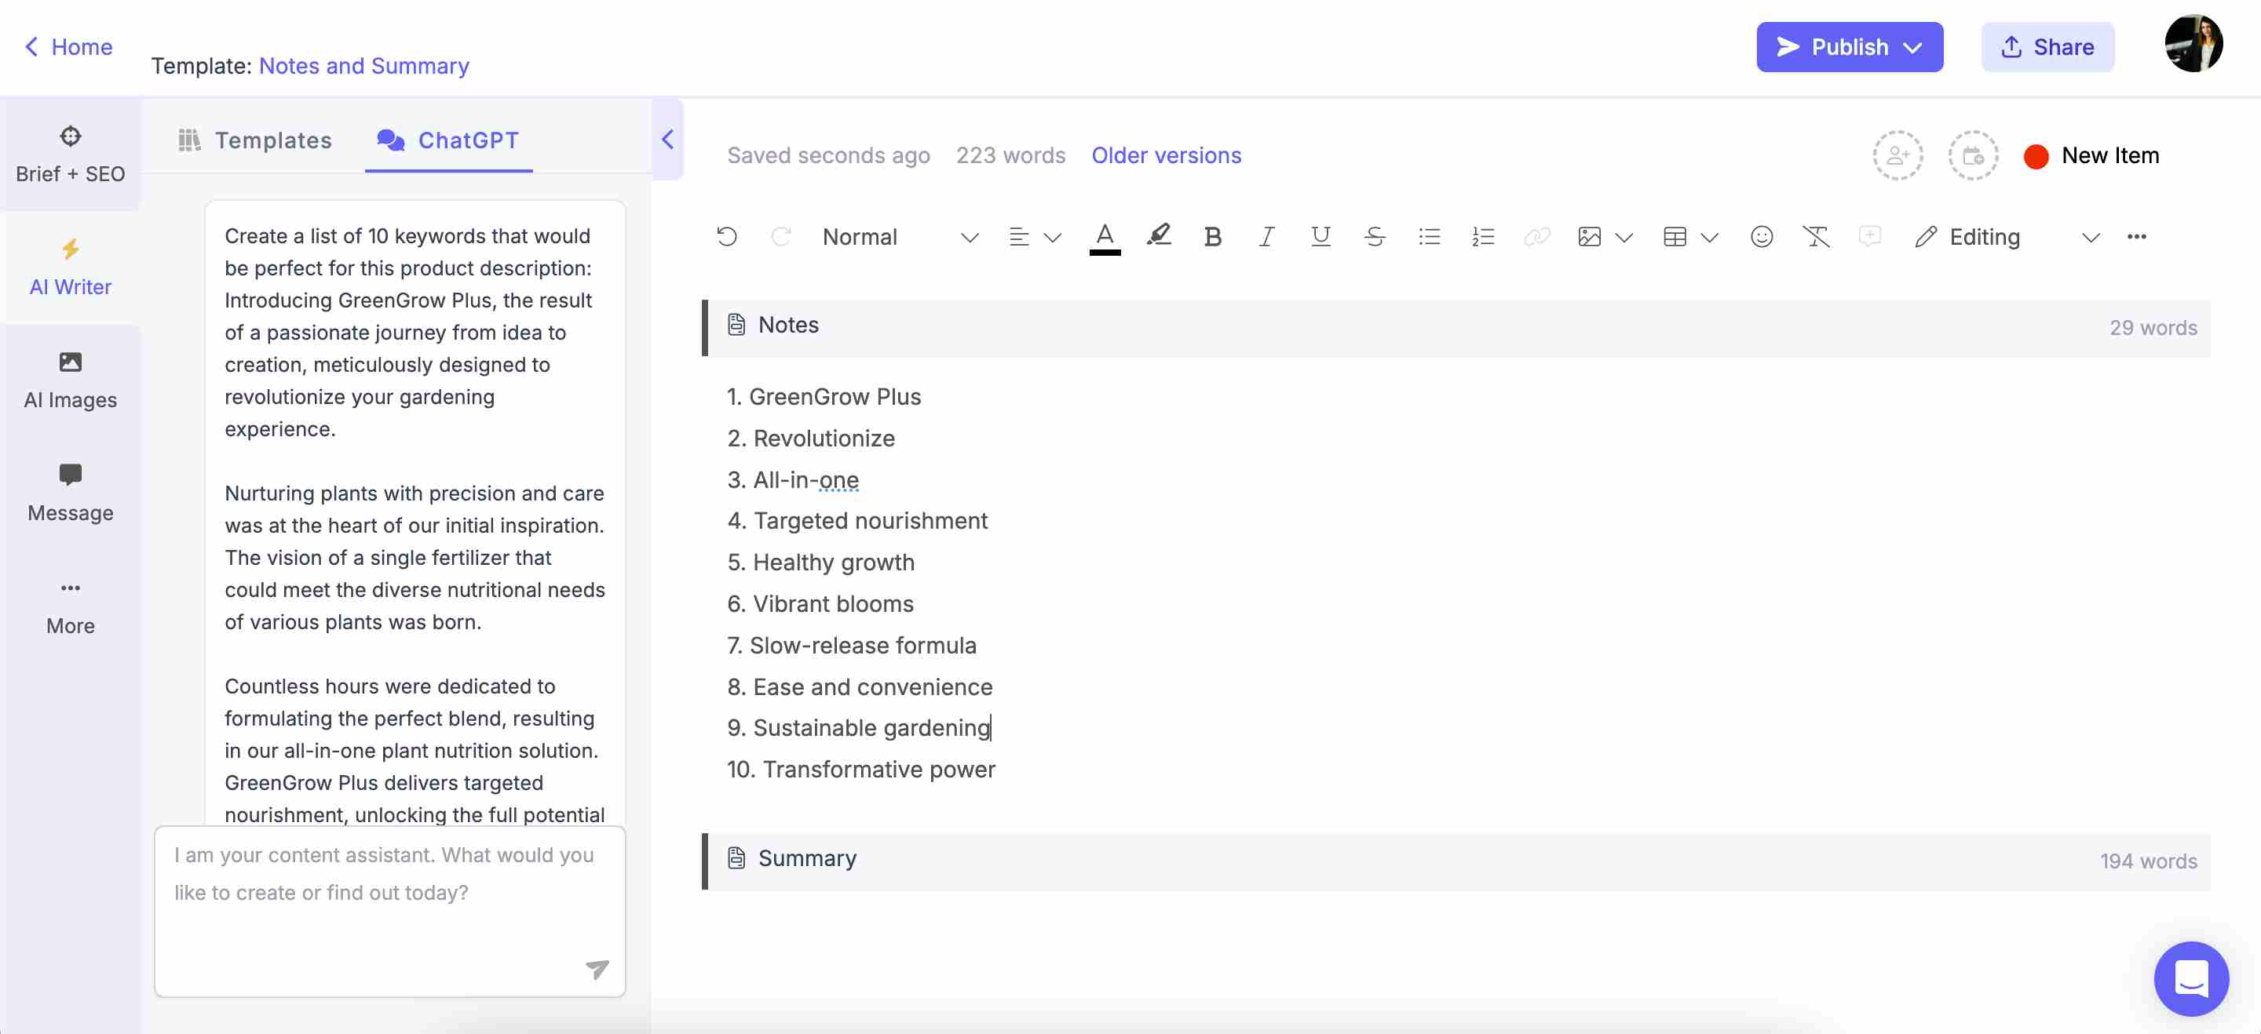Collapse the side panel chevron

click(x=667, y=140)
